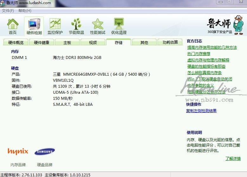Switch to the 视频 video tab
Screen dimensions: 247x177
(93, 42)
